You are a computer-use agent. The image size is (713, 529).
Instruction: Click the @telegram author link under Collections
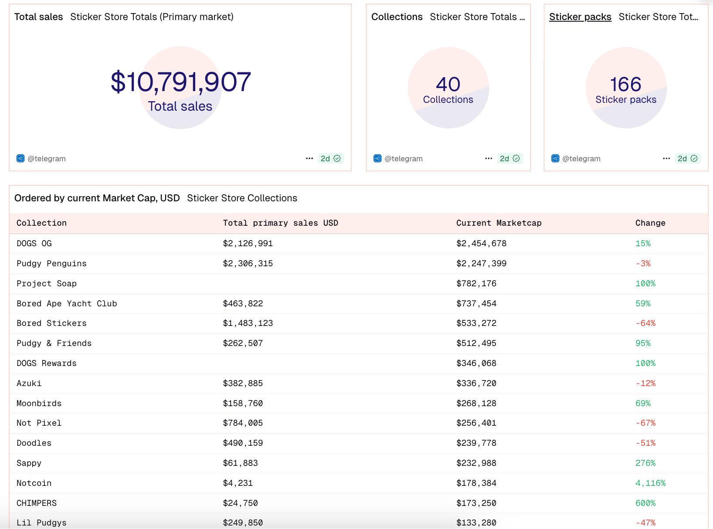403,159
